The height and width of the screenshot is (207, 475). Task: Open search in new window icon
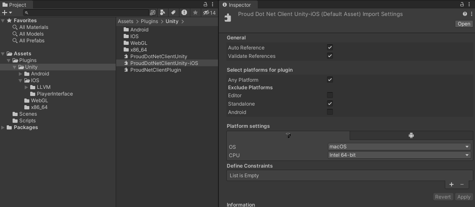tap(153, 13)
